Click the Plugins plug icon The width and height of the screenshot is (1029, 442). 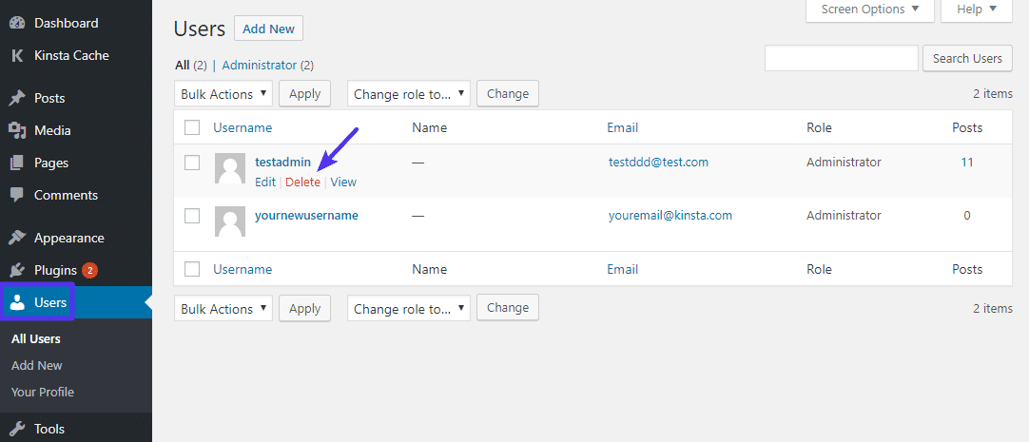point(17,270)
